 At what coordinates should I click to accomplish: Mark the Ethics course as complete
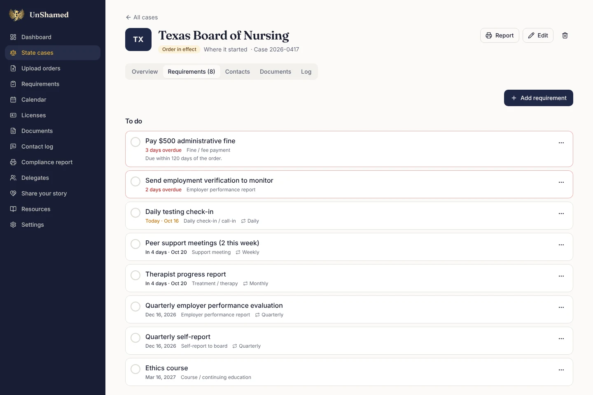point(135,369)
